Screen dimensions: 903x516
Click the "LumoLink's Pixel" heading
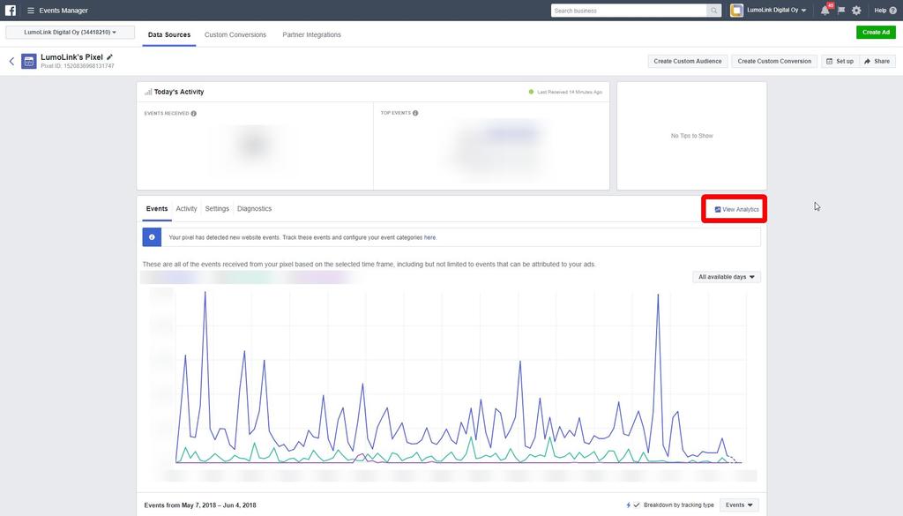[71, 57]
